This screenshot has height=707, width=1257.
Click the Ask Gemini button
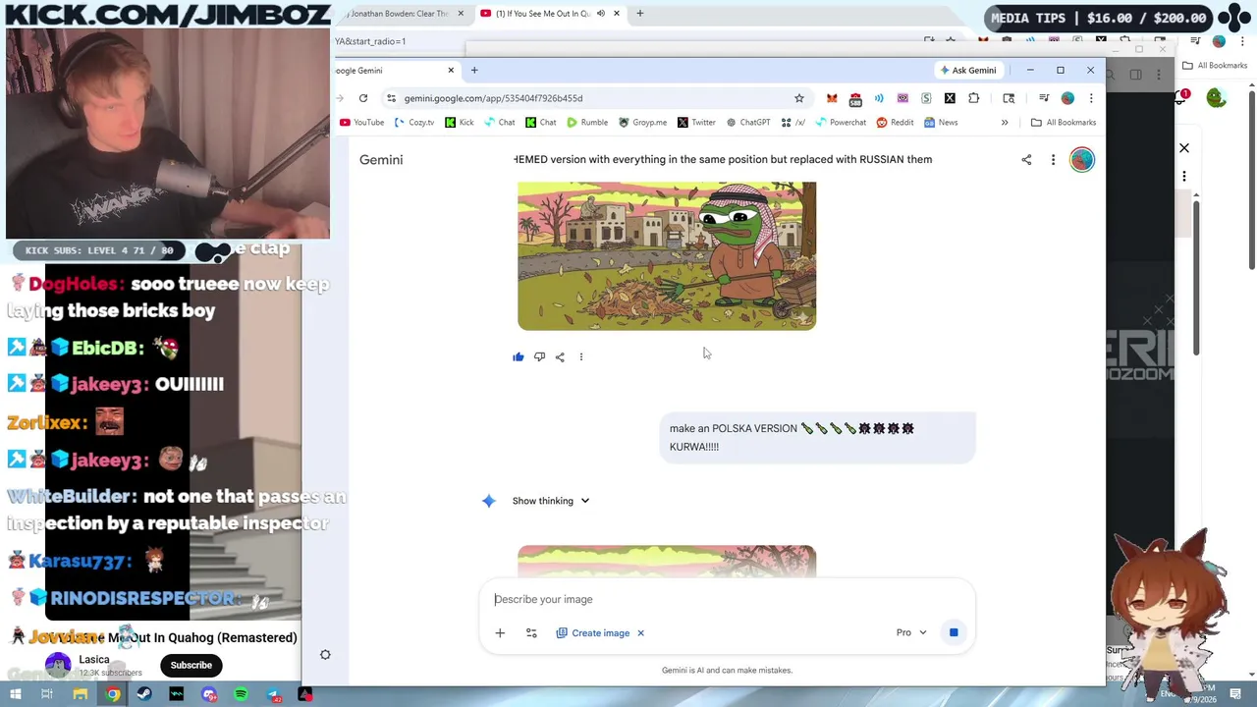point(968,70)
